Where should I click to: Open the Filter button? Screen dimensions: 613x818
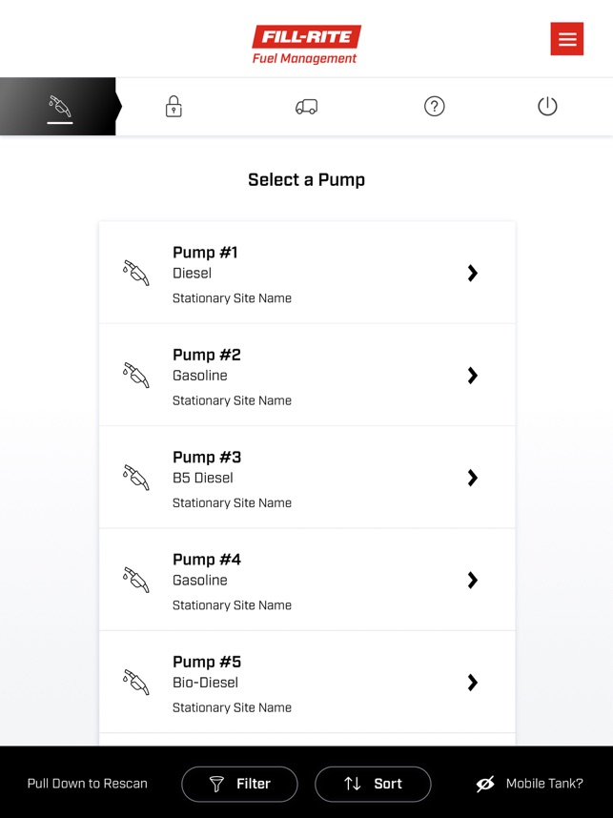click(239, 784)
